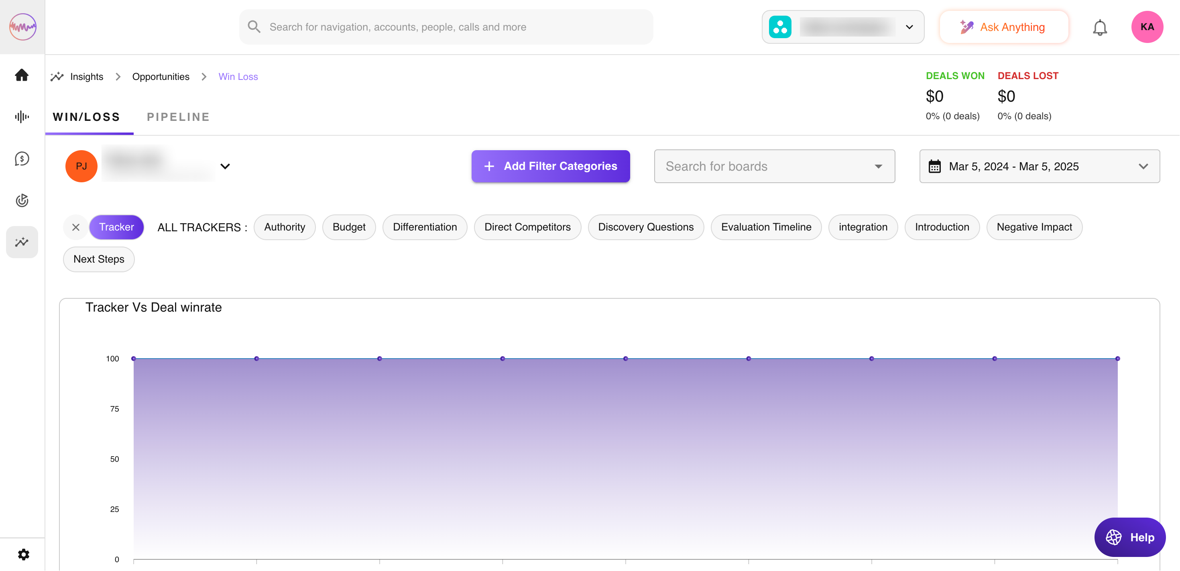Remove the Tracker filter with X
1180x571 pixels.
[x=76, y=227]
